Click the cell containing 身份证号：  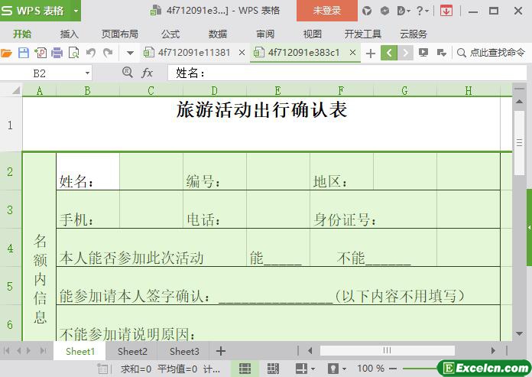click(x=373, y=210)
